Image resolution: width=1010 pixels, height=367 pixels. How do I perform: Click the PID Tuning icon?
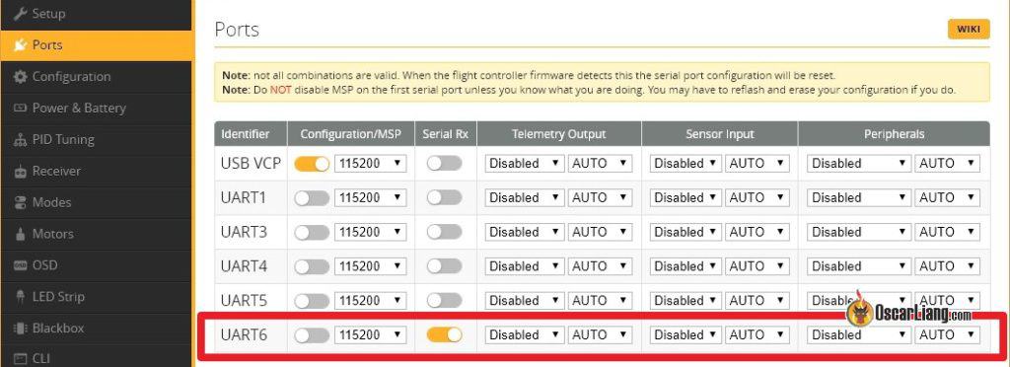click(21, 139)
